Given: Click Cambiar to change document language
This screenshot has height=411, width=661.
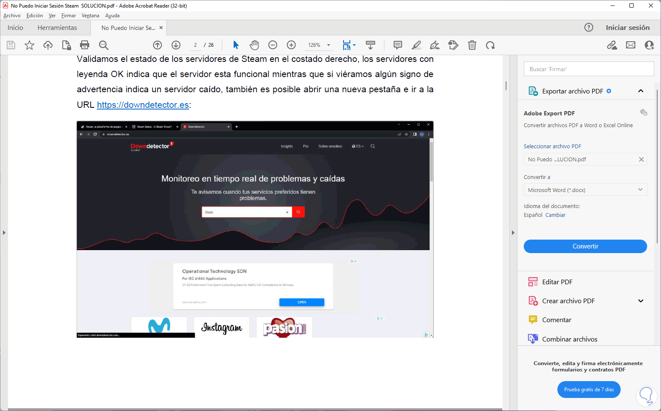Looking at the screenshot, I should pos(555,215).
